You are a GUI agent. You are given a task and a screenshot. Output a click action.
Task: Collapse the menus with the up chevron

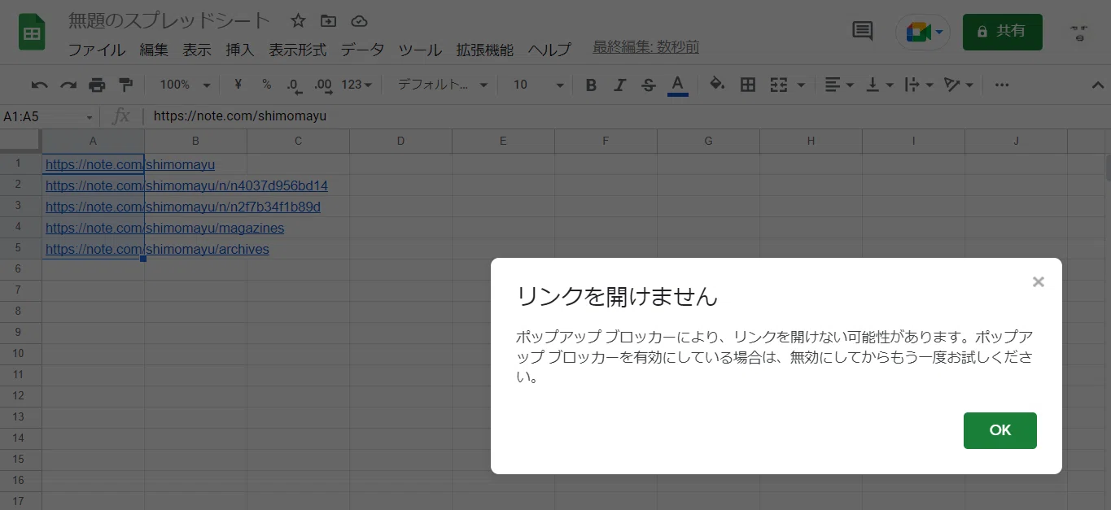tap(1096, 85)
